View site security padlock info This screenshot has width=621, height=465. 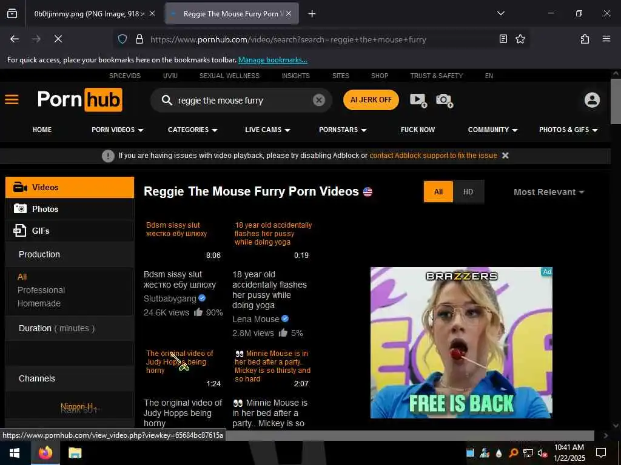(139, 39)
